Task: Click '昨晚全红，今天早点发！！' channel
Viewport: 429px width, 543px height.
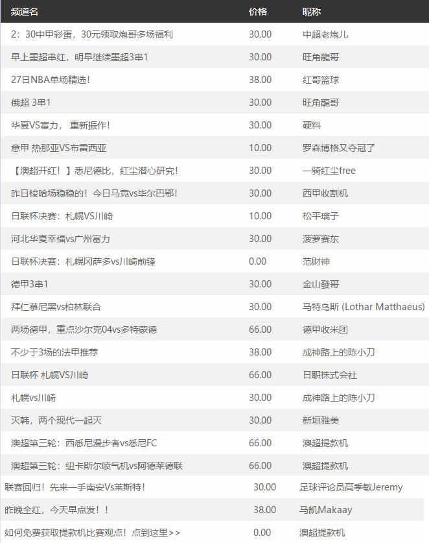Action: coord(57,510)
